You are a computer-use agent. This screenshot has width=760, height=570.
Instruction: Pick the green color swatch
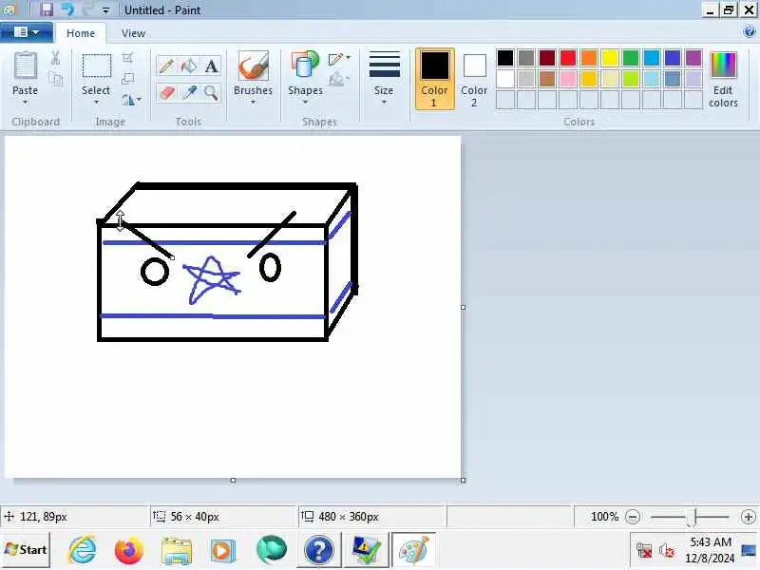tap(631, 58)
